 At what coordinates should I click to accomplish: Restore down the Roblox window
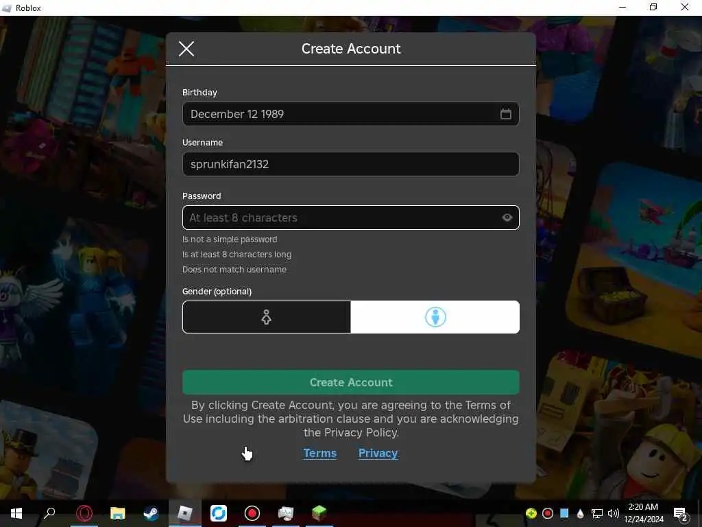pos(653,7)
